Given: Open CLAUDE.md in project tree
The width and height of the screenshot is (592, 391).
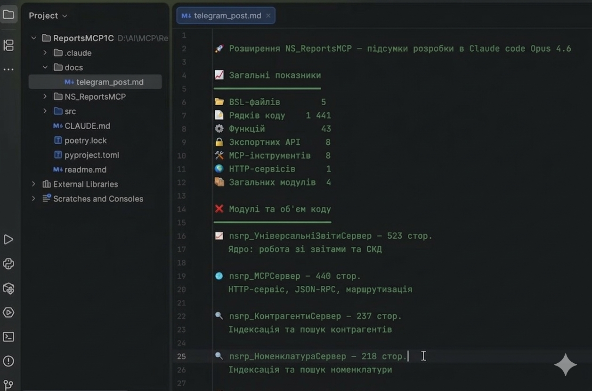Looking at the screenshot, I should tap(87, 126).
